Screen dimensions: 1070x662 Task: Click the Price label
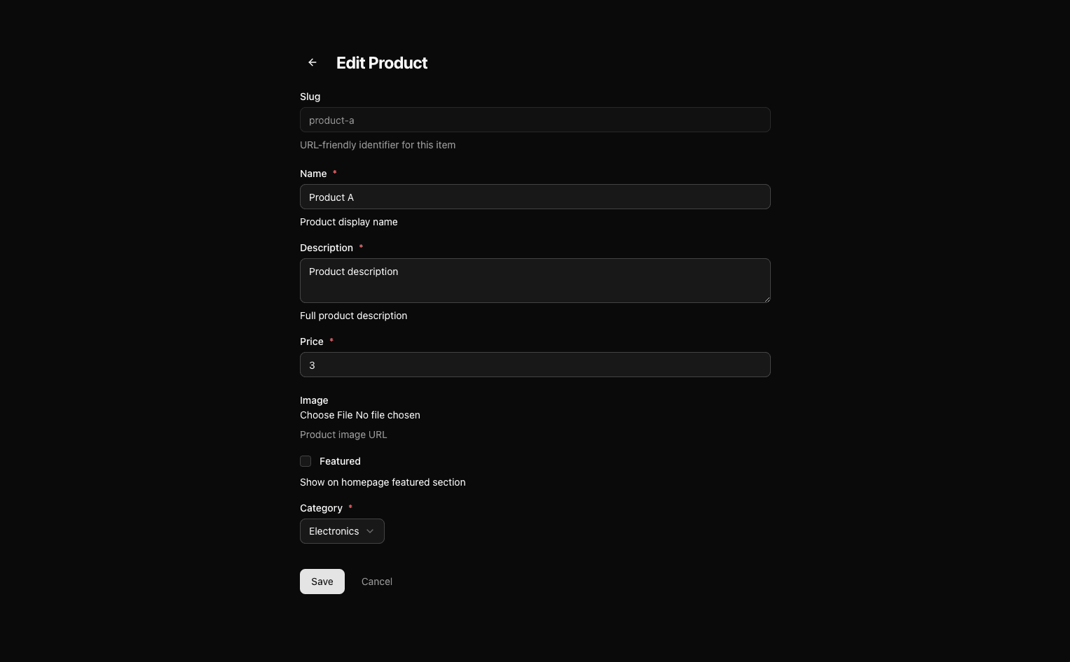click(311, 341)
